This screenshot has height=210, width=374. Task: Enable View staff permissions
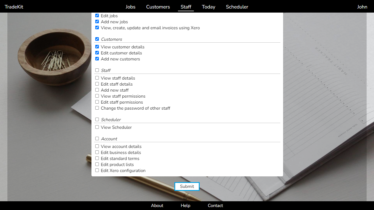tap(97, 96)
